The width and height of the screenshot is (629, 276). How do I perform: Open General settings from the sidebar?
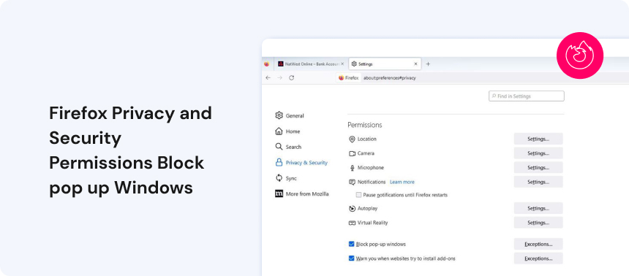(x=290, y=116)
